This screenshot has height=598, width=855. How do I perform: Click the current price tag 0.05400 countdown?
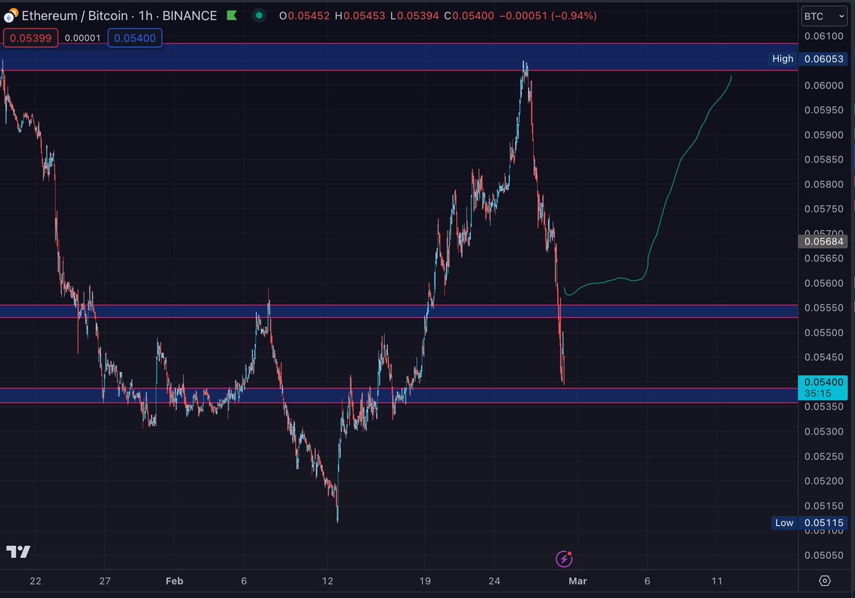coord(824,387)
